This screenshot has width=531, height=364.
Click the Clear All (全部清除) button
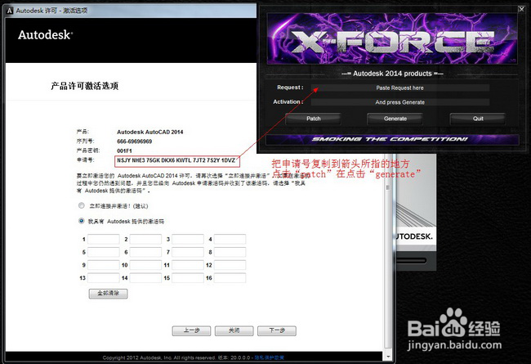[109, 294]
